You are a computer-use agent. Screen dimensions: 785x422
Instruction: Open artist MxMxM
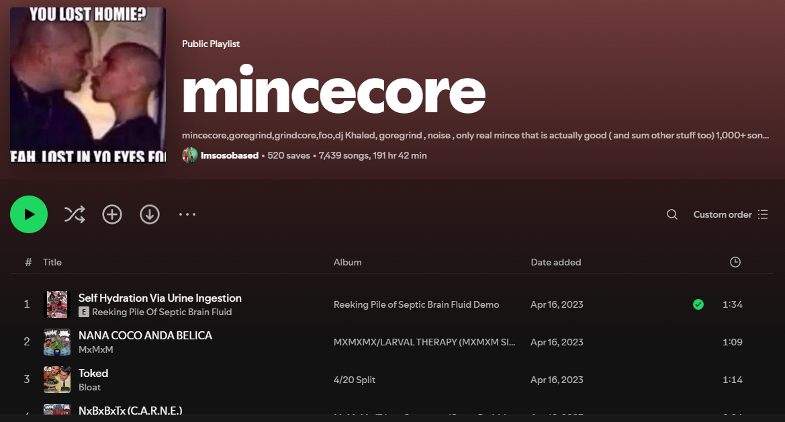[95, 349]
